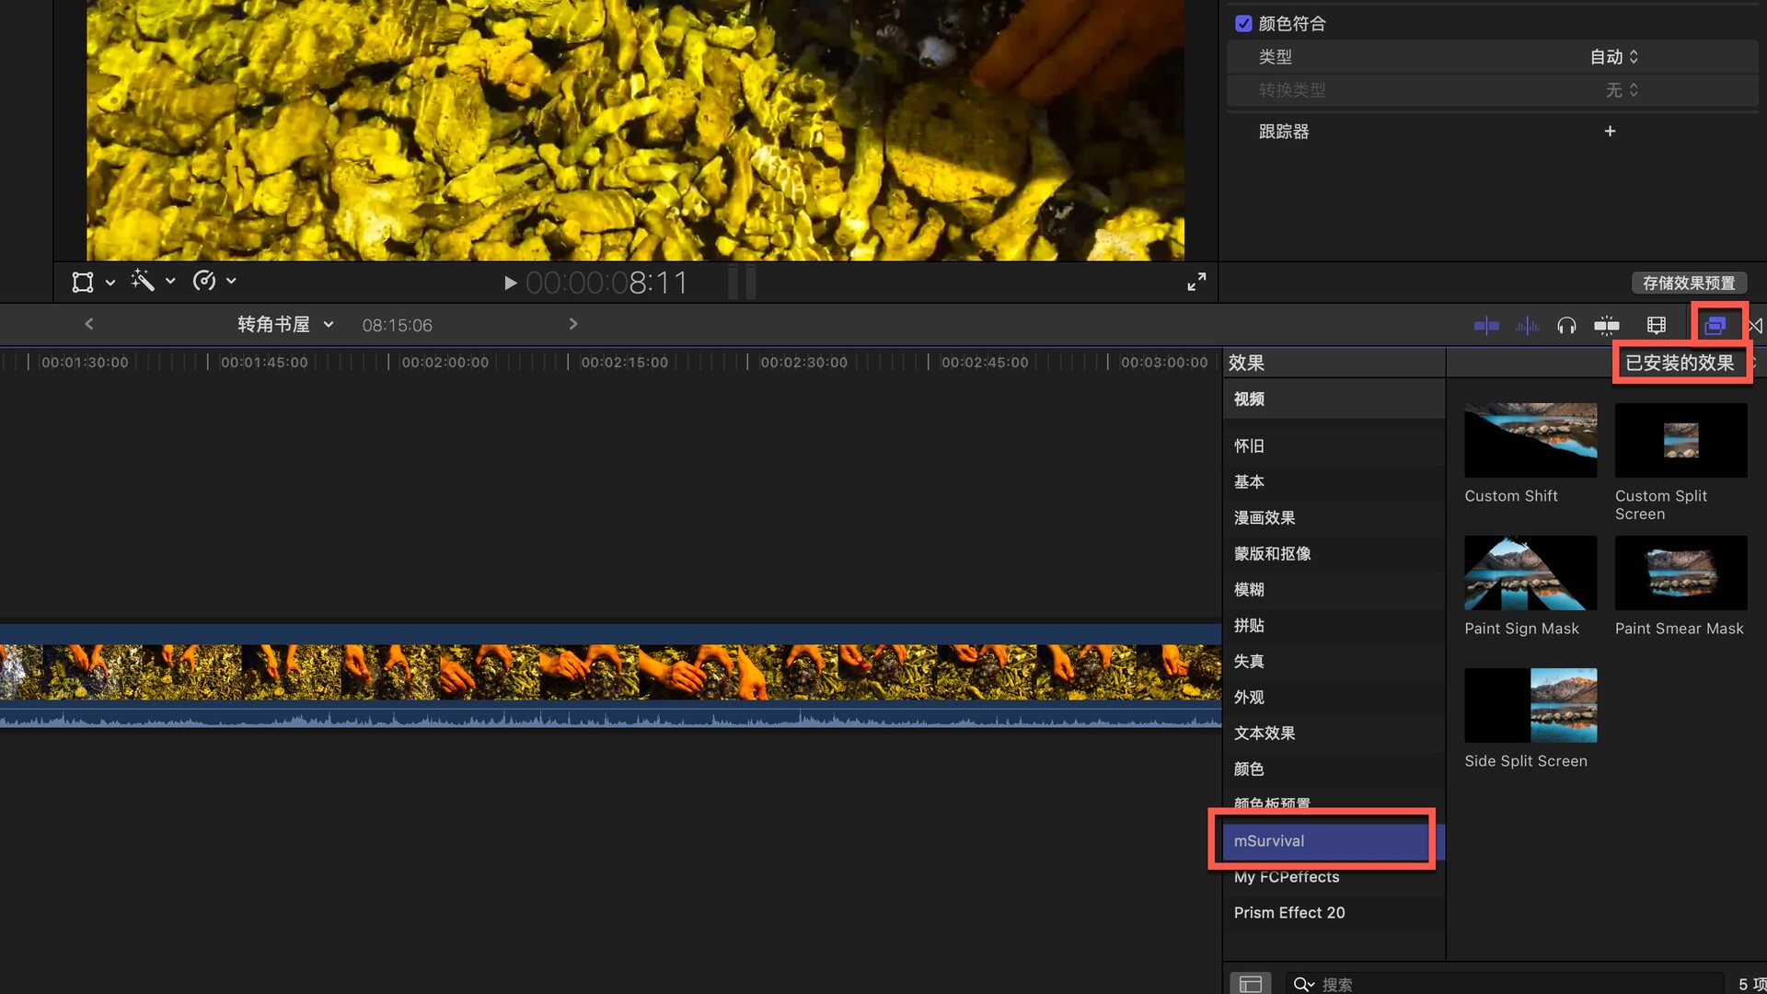Click the timeline ruler at 00:01:45:00
The image size is (1767, 994).
coord(265,363)
